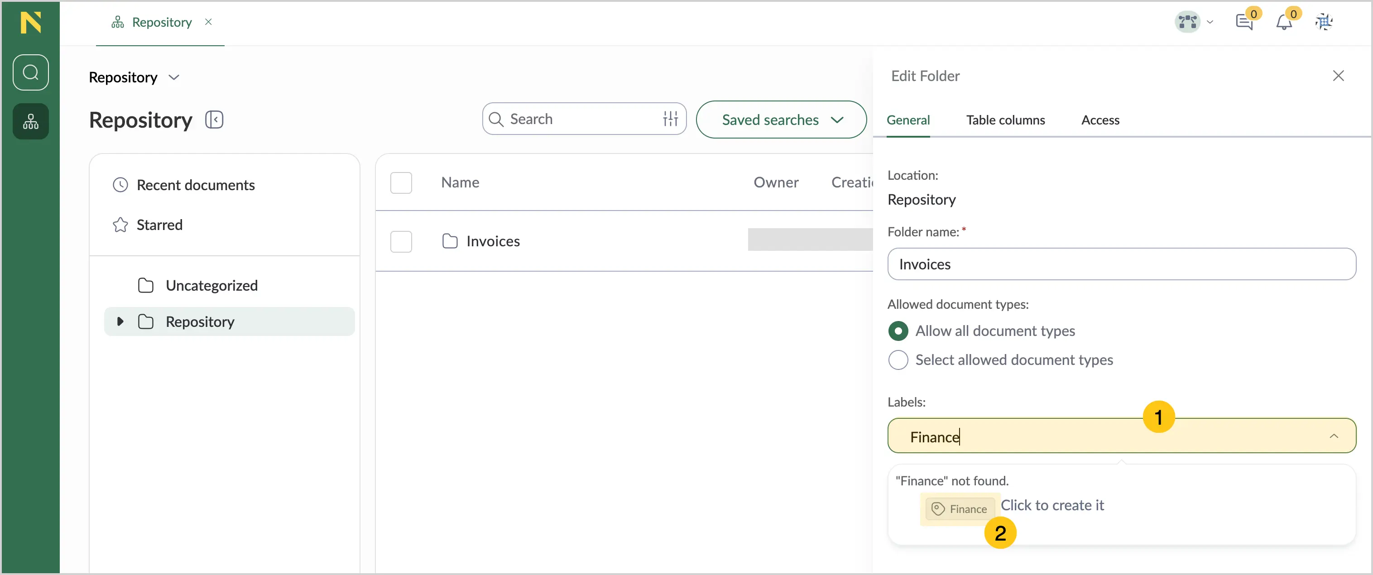Click the Repository folder icon in tree

(145, 321)
